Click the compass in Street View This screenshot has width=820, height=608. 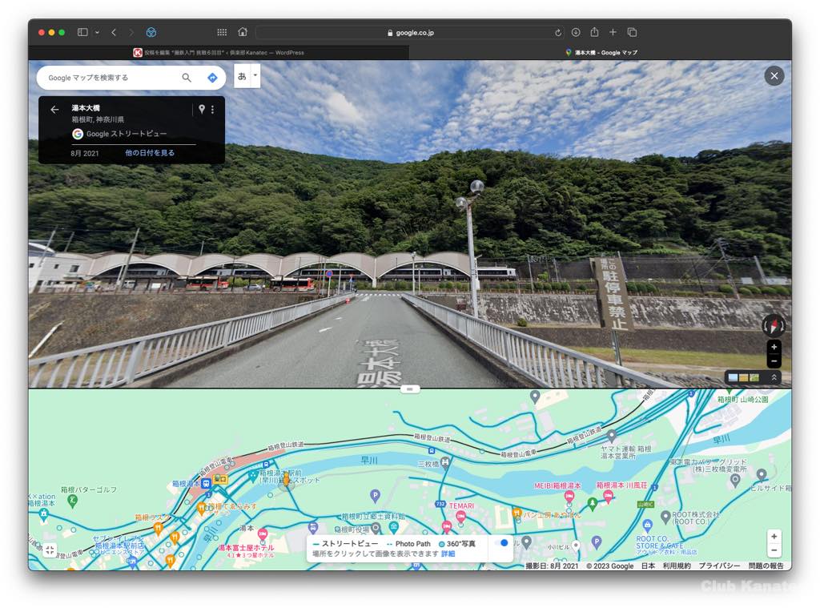point(774,325)
